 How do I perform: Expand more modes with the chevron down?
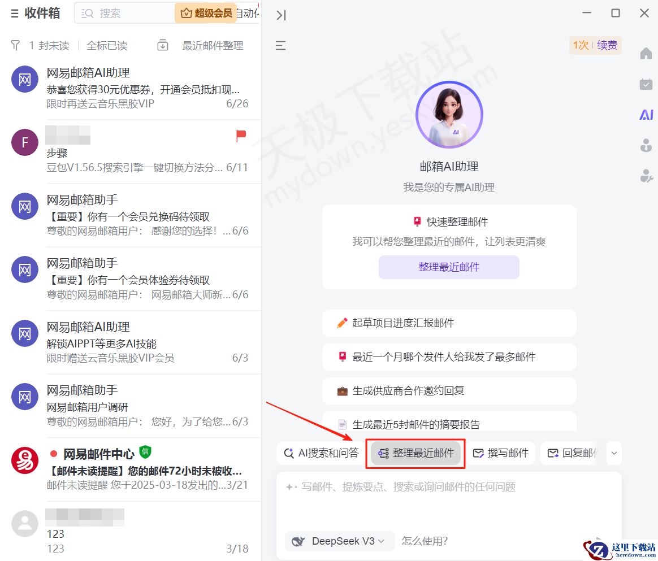click(614, 453)
